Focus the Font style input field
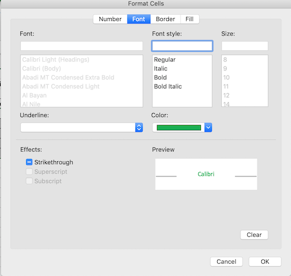Screen dimensions: 291x276 pos(182,46)
